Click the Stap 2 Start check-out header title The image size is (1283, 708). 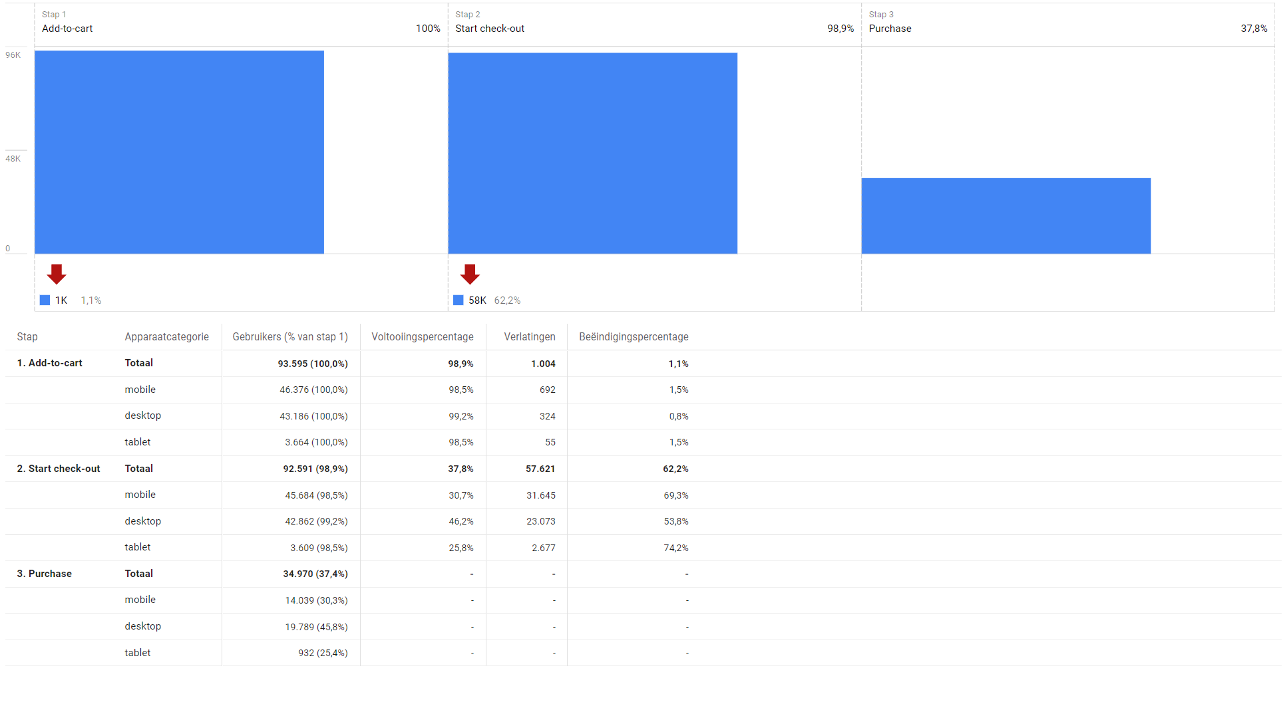(x=490, y=29)
